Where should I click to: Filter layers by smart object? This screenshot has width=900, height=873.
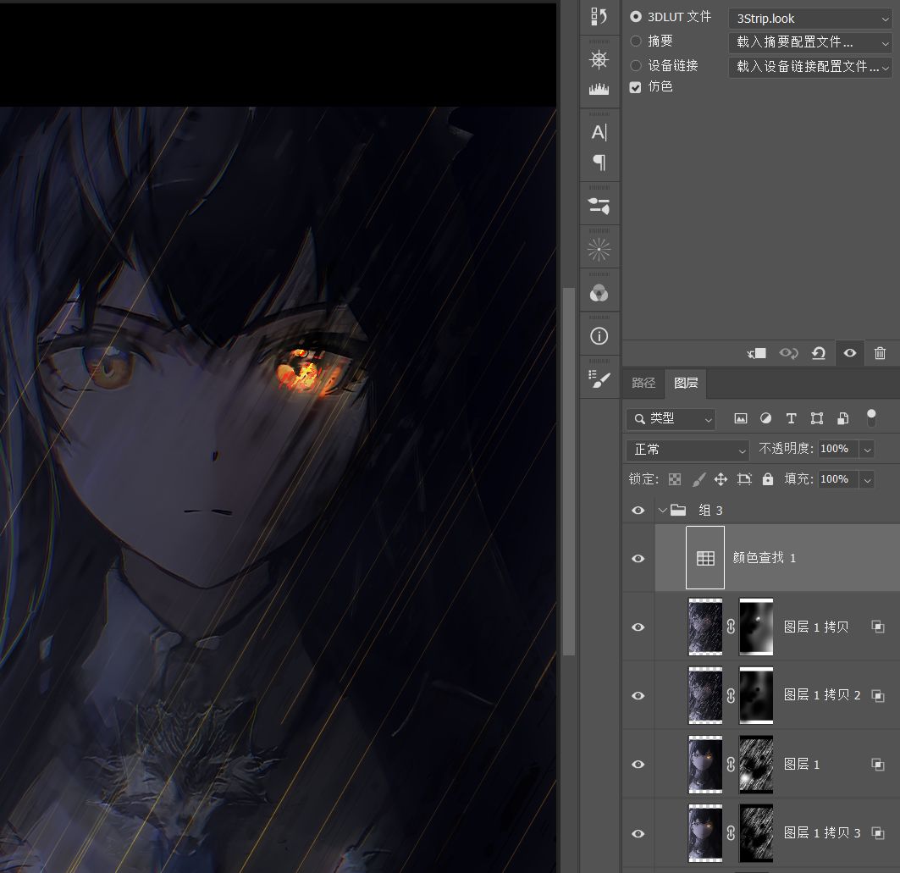tap(842, 418)
